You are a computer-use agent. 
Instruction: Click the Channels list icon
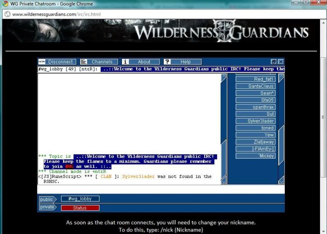83,62
